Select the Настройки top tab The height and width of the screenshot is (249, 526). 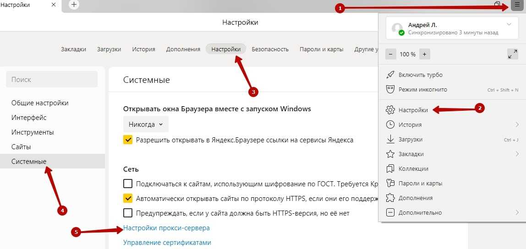coord(226,49)
